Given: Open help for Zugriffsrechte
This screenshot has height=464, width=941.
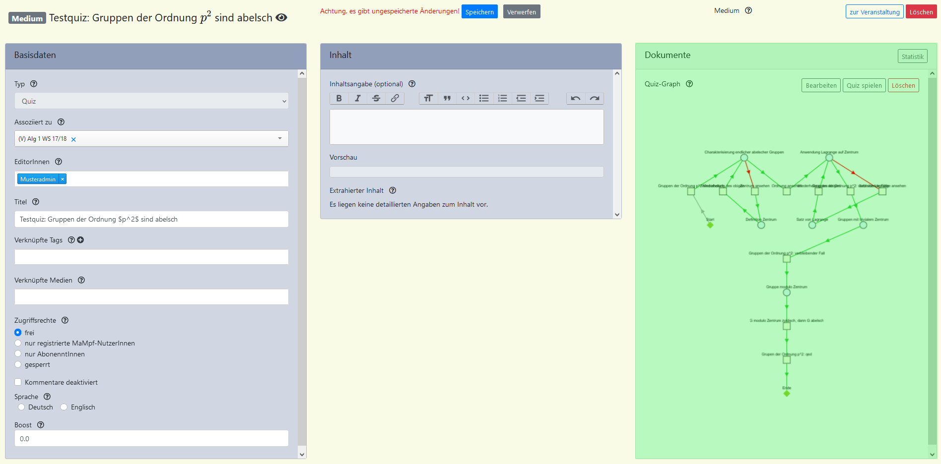Looking at the screenshot, I should (65, 320).
